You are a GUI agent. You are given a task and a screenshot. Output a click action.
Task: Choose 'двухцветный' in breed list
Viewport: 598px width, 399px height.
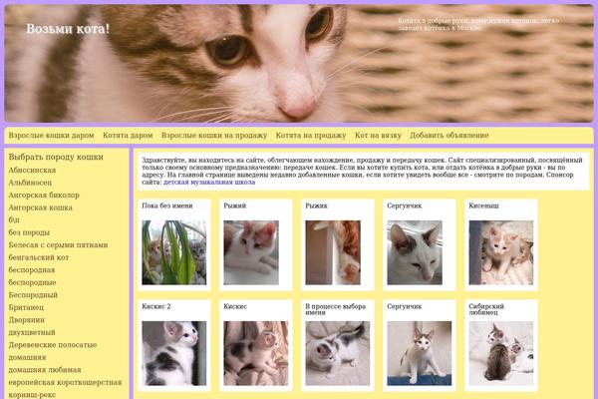(32, 332)
